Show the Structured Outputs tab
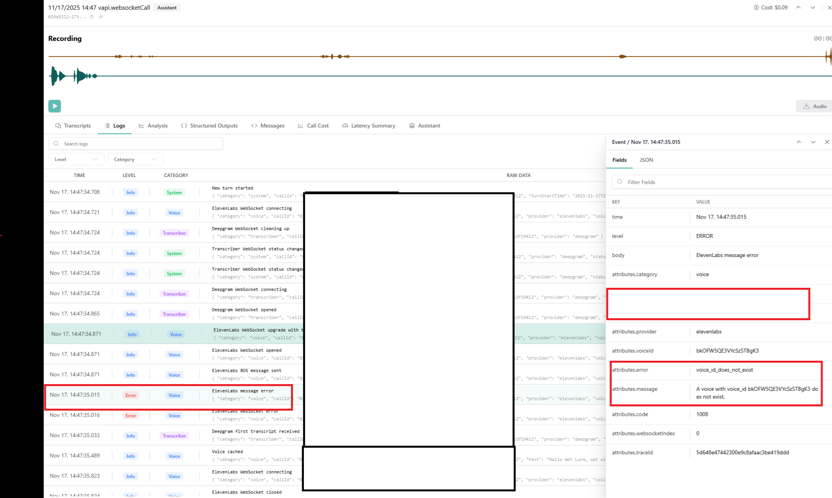 click(x=210, y=126)
